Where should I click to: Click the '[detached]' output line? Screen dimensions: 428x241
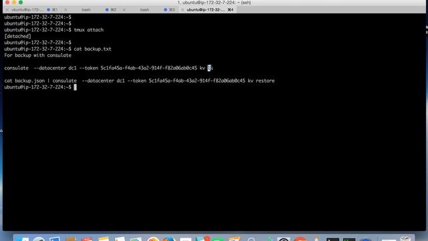pos(18,36)
